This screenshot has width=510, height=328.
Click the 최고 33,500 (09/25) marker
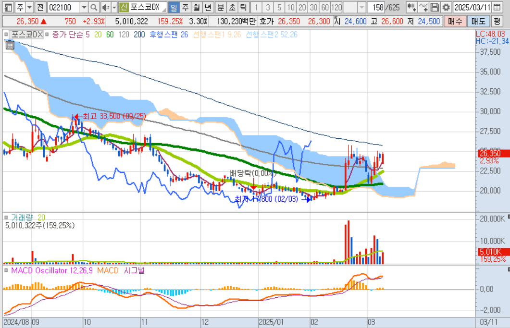[x=111, y=116]
